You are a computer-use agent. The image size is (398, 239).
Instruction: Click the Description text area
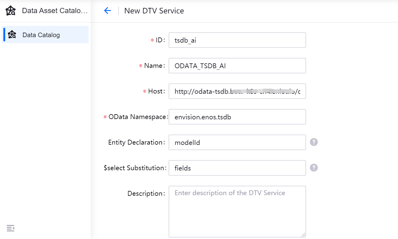[x=237, y=212]
